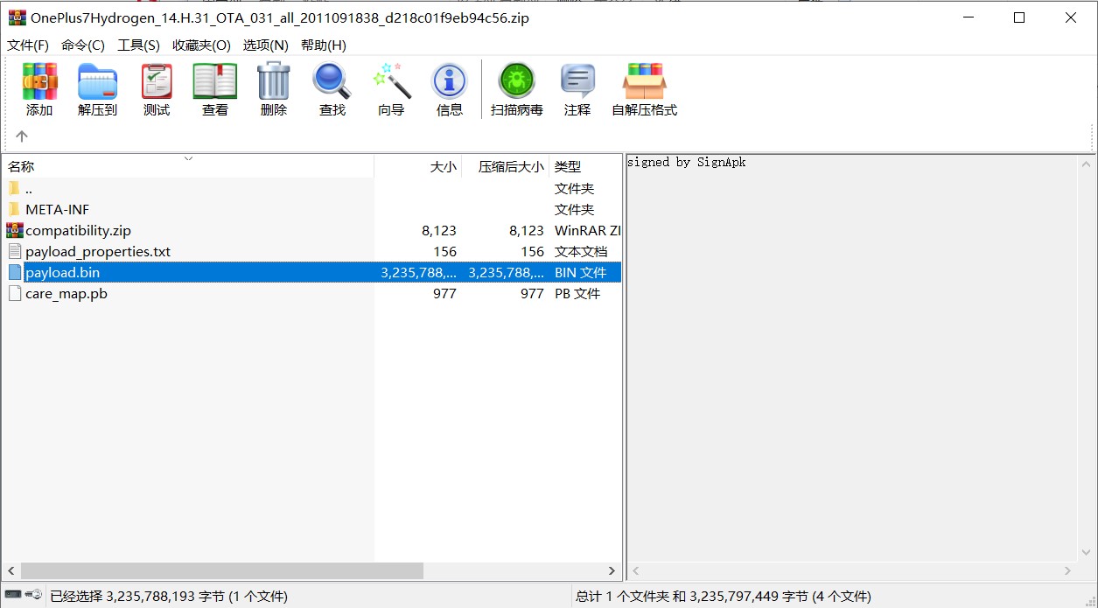
Task: Open the 帮助(H) menu
Action: (324, 45)
